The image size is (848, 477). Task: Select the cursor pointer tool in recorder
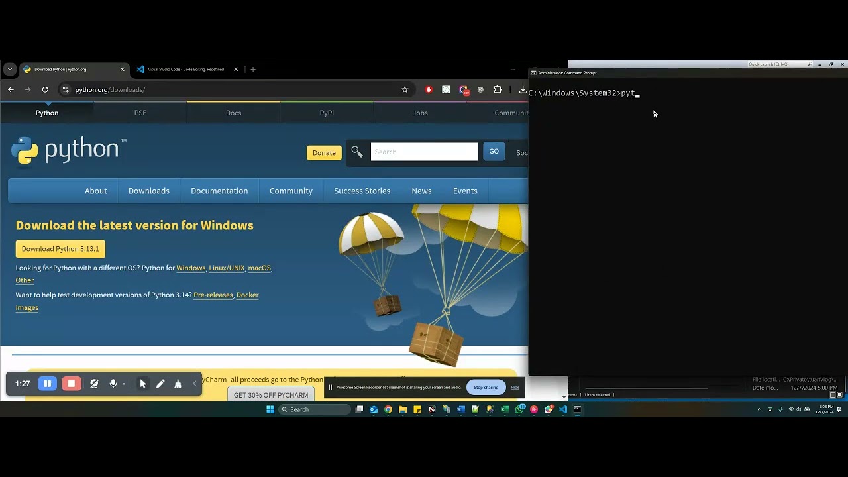tap(143, 384)
